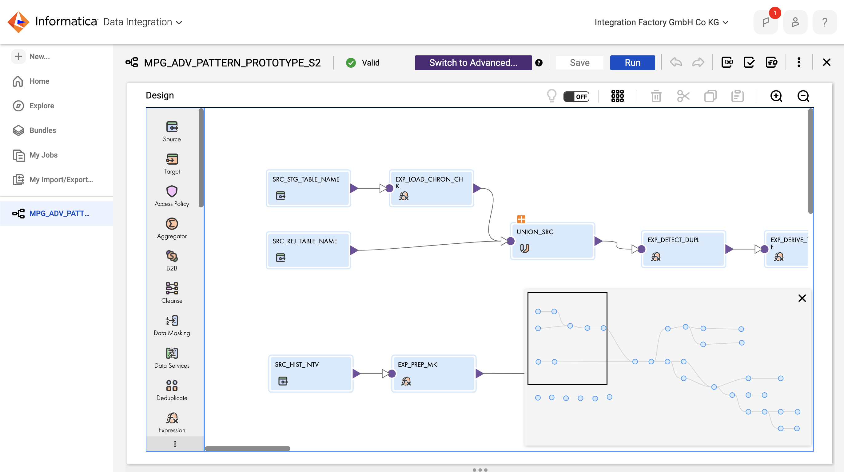Select the Aggregator transformation icon

(172, 224)
